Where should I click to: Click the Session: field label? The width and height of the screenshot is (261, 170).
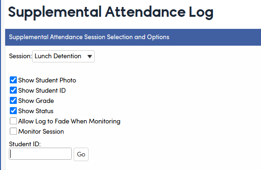21,56
